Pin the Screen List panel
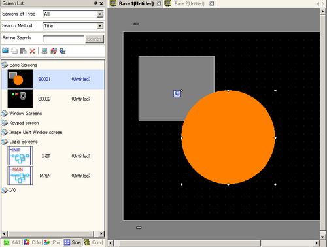Screen dimensions: 327x247 pos(95,3)
